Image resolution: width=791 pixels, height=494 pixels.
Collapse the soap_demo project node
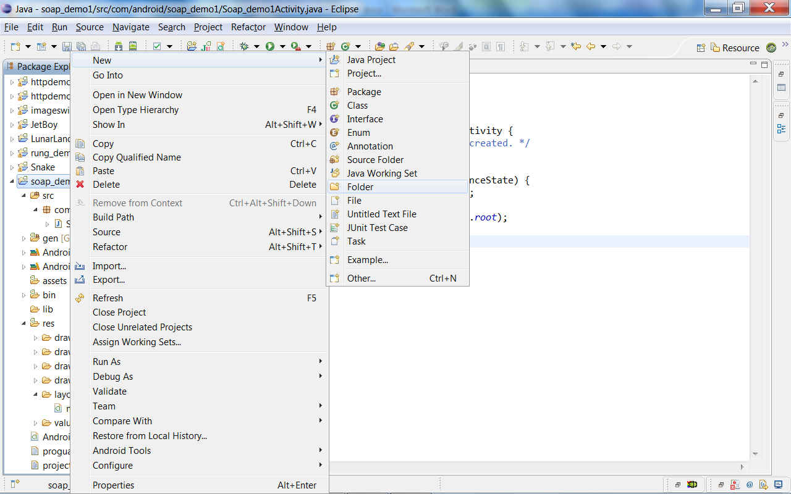coord(12,181)
